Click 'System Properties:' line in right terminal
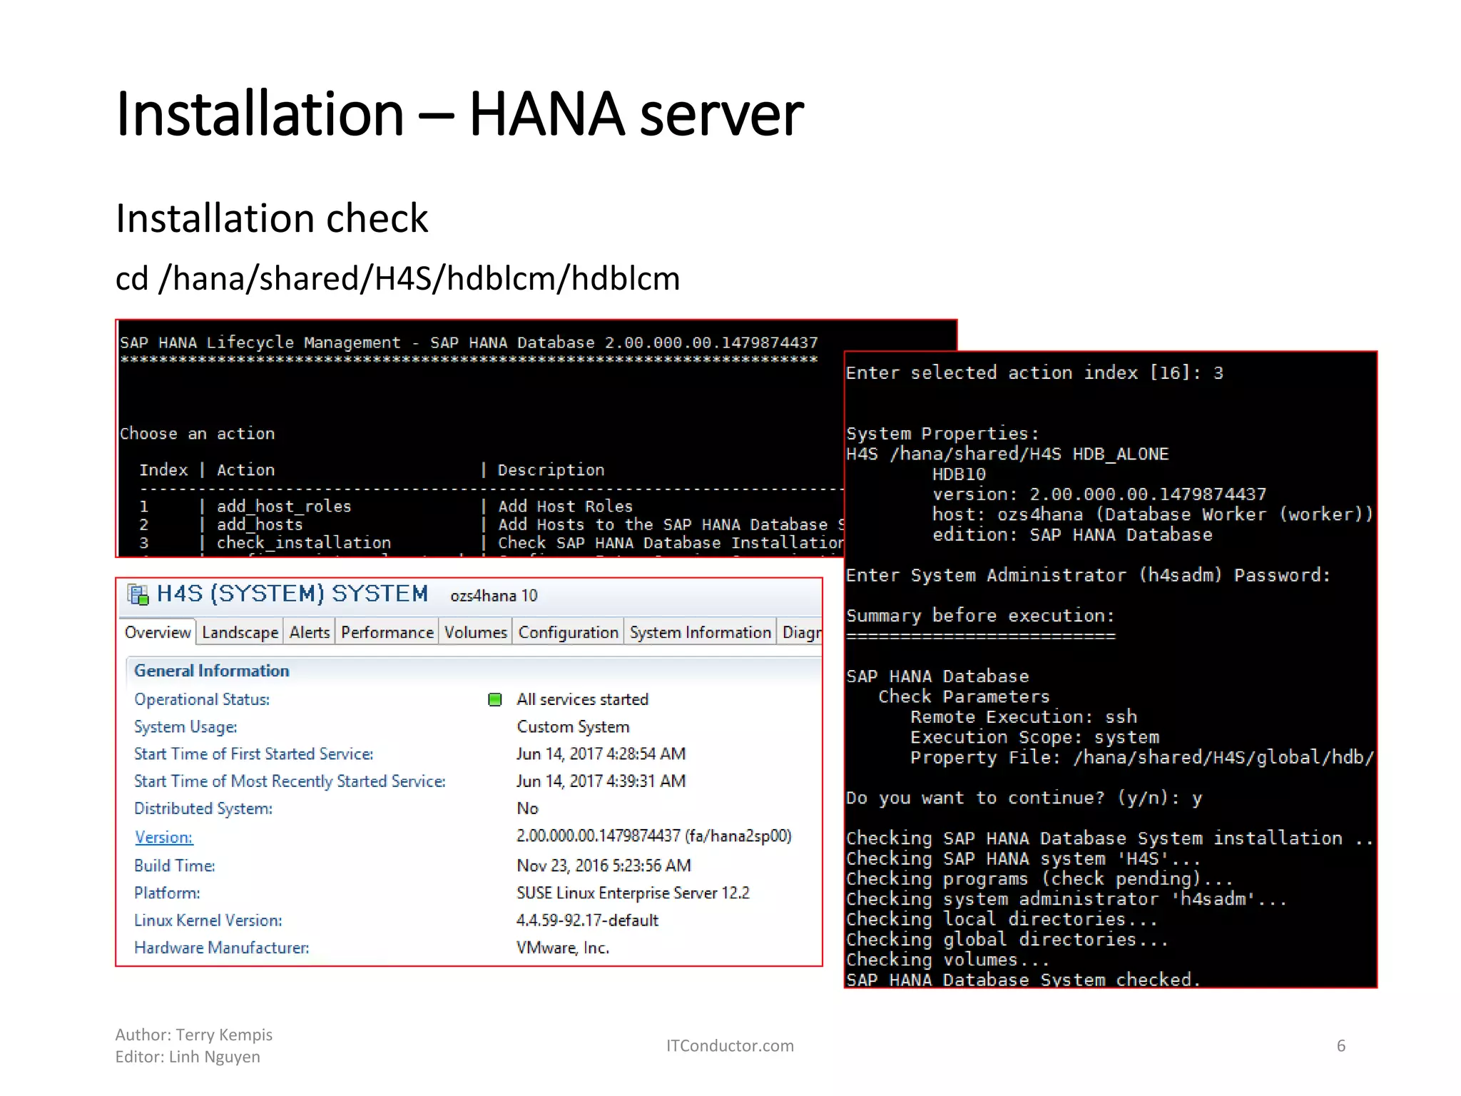Screen dimensions: 1461x1096 tap(942, 433)
